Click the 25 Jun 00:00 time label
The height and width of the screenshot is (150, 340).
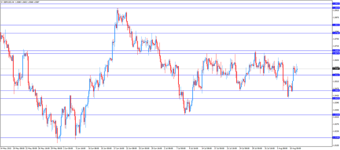point(144,149)
